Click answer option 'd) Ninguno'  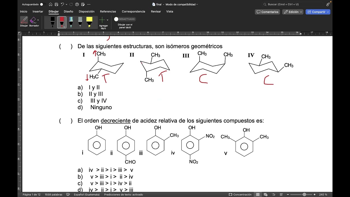tap(95, 107)
